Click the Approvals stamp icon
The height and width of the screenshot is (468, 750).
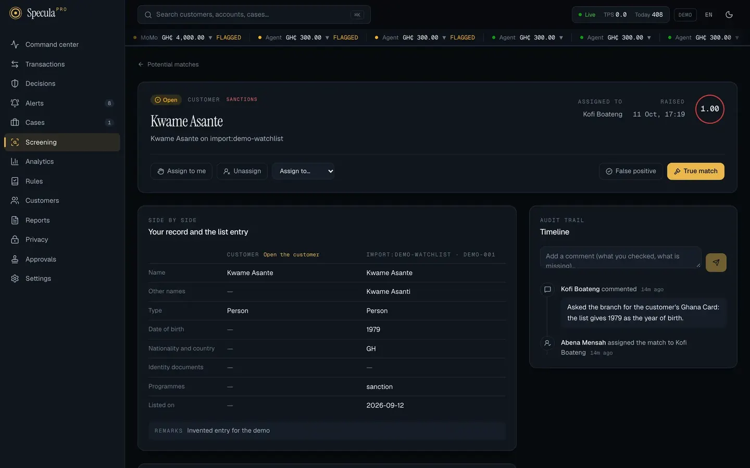pos(15,259)
